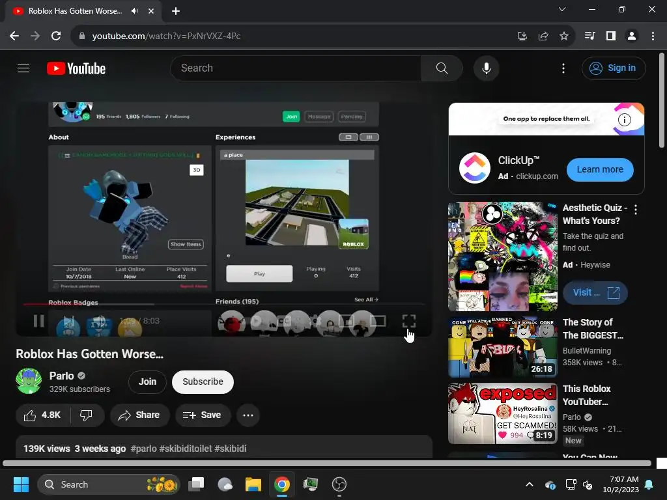Share the video

[139, 415]
